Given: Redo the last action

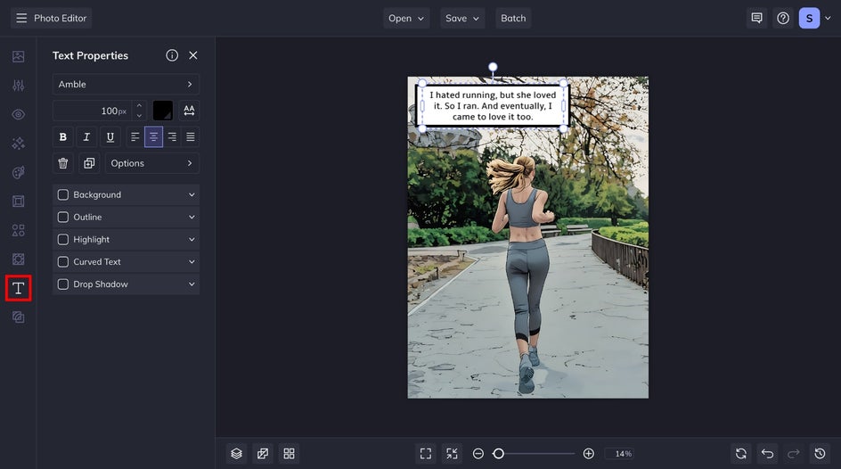Looking at the screenshot, I should (794, 454).
